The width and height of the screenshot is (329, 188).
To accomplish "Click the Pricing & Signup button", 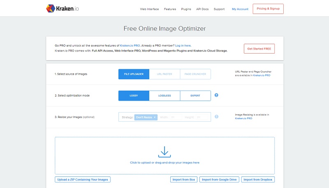I will tap(268, 9).
